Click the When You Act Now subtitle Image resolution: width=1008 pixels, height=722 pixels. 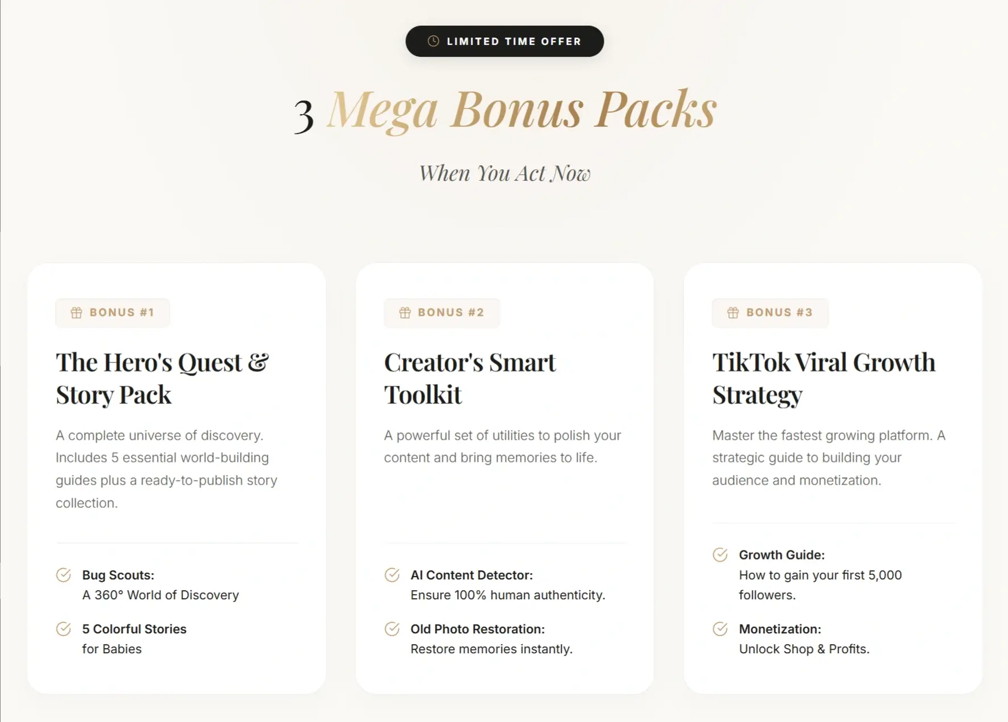(505, 173)
